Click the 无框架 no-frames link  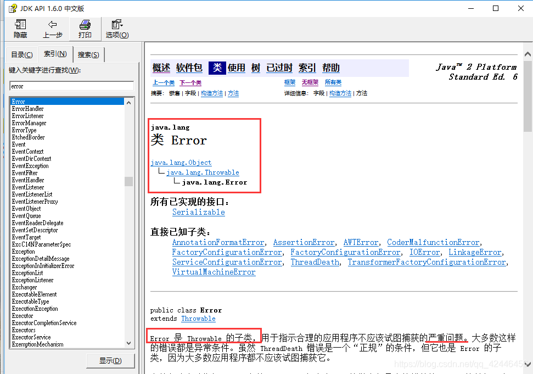click(310, 82)
